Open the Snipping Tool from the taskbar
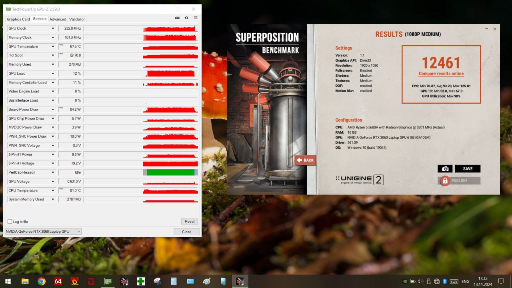512x288 pixels. 157,281
